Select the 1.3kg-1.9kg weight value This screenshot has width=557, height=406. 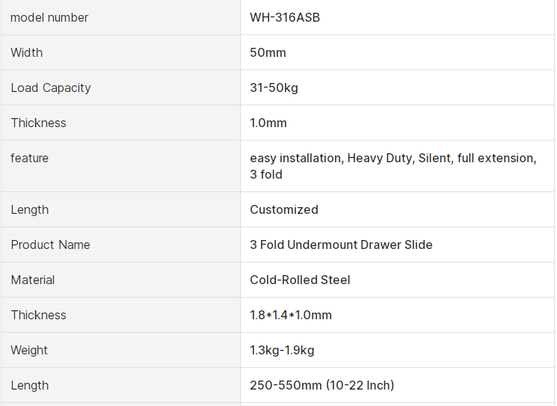[282, 350]
